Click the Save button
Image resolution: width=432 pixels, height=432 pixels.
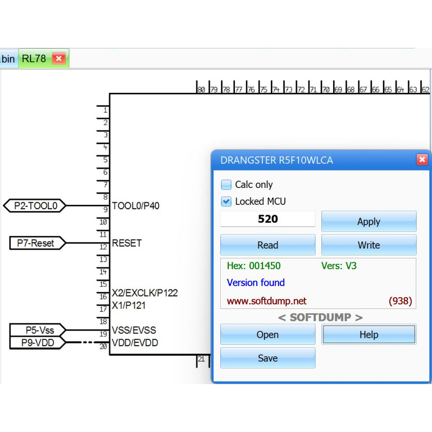[x=267, y=358]
